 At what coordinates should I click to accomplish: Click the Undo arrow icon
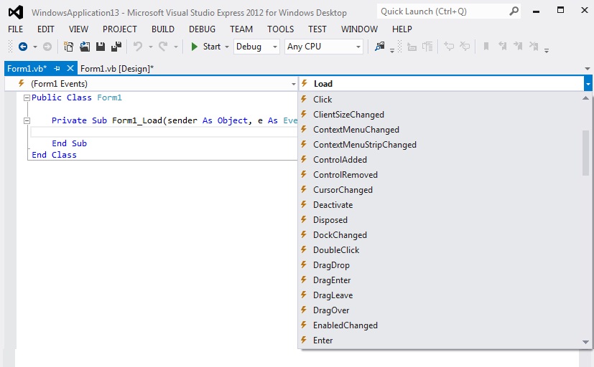138,47
